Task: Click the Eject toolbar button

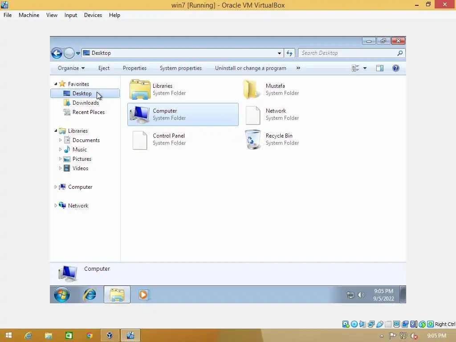Action: pos(104,68)
